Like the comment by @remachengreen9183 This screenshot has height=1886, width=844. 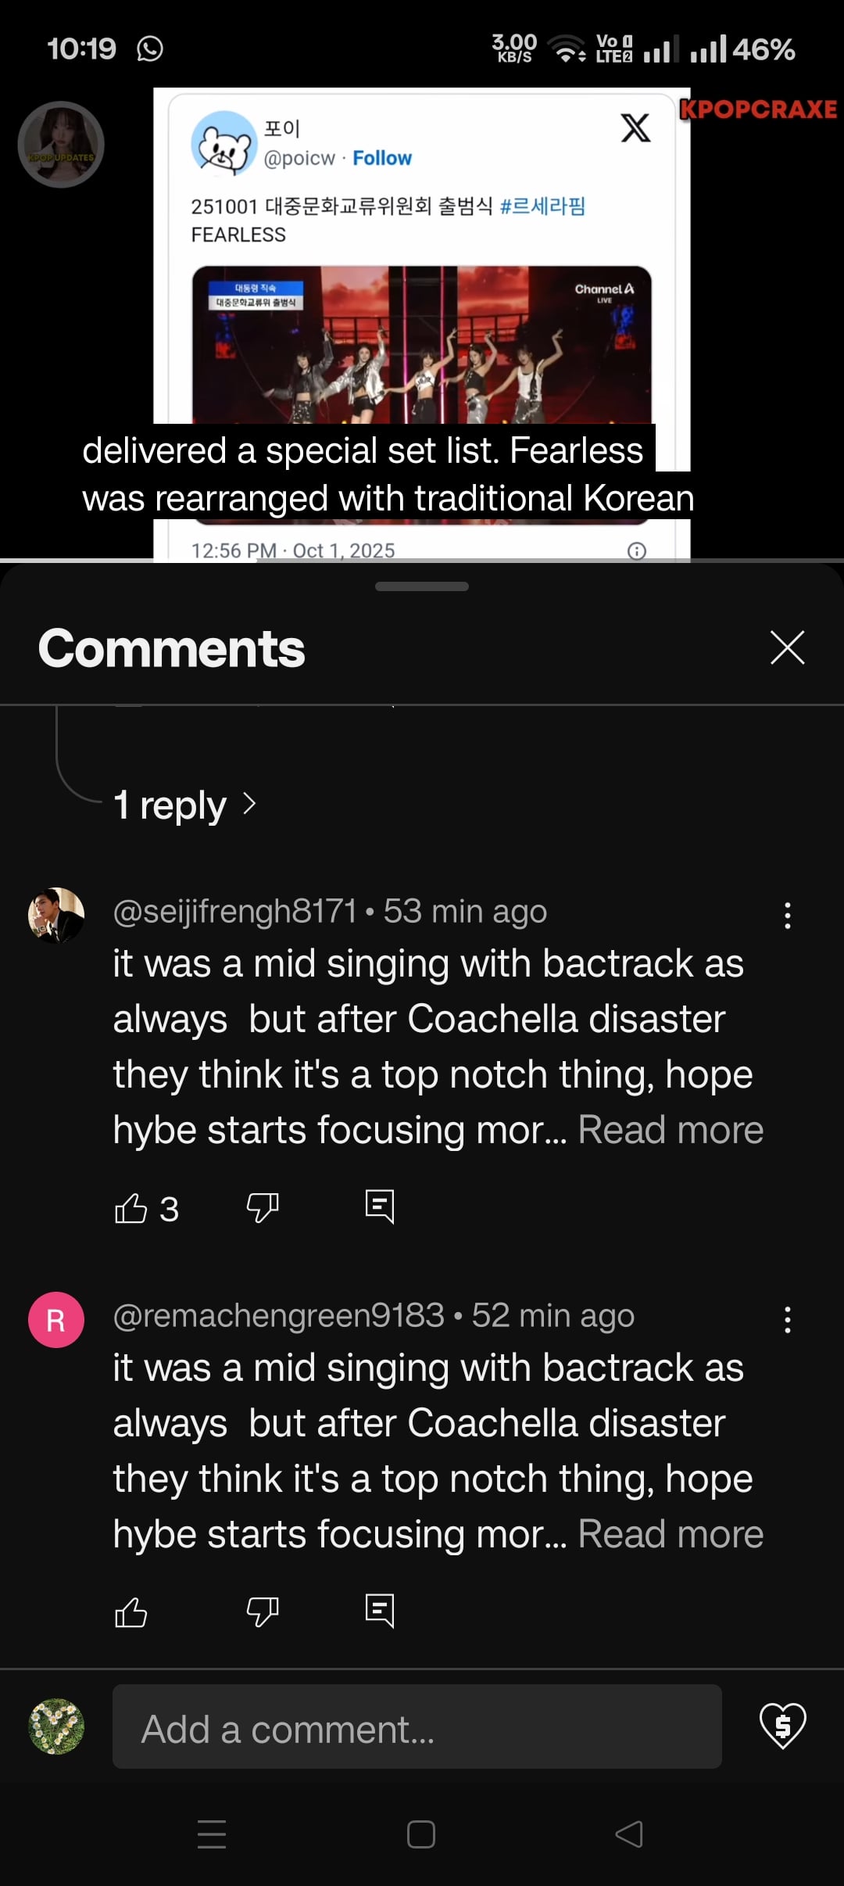[x=131, y=1612]
